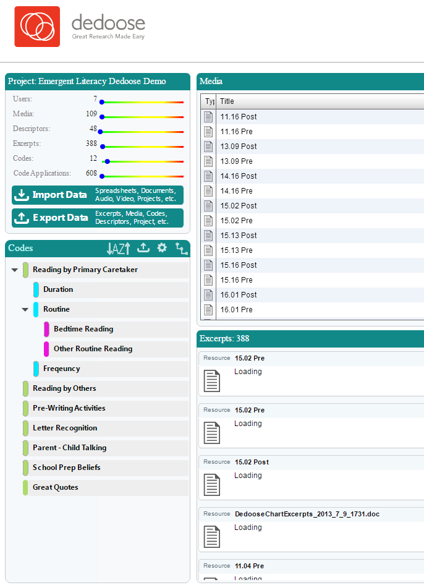The height and width of the screenshot is (585, 424).
Task: Click document icon for 13.09 Post
Action: tap(208, 147)
